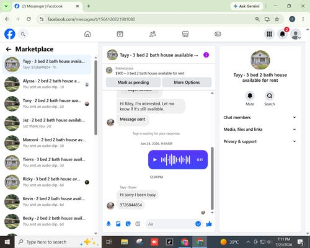
Task: Click the More Options button
Action: pos(187,82)
